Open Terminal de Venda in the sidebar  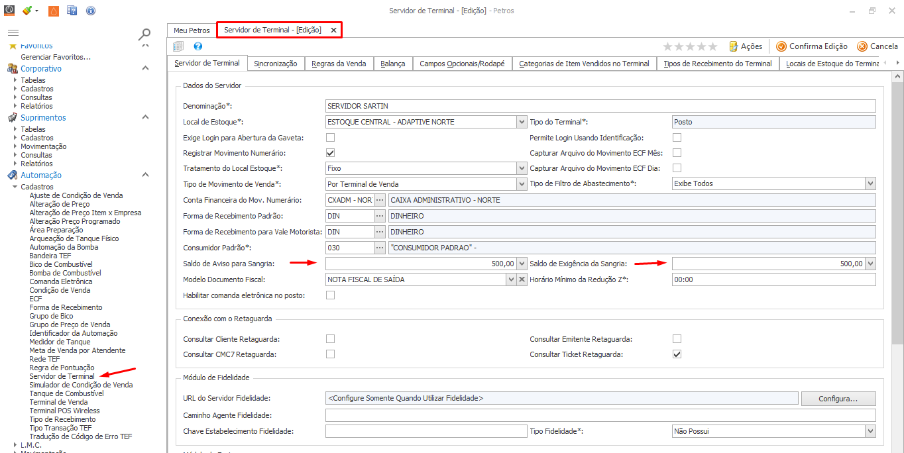pyautogui.click(x=58, y=402)
